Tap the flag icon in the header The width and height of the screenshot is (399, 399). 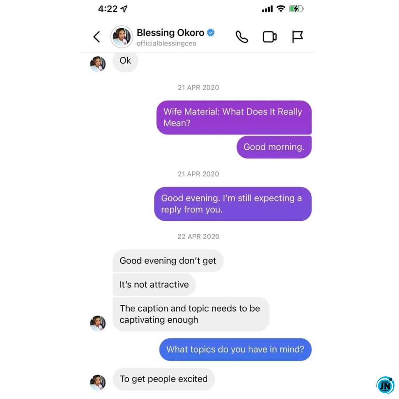(297, 37)
